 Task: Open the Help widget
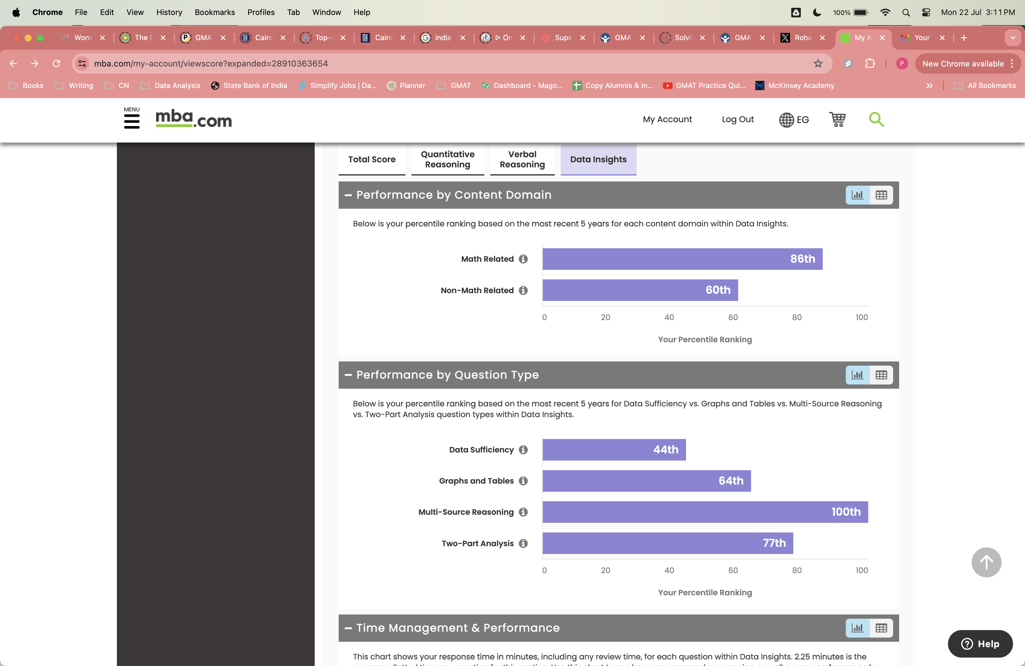point(980,644)
